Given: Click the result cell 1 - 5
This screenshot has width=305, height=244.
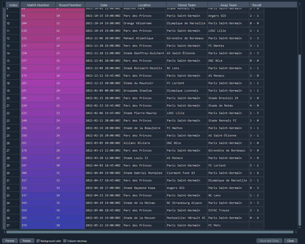Looking at the screenshot, I should click(256, 113).
